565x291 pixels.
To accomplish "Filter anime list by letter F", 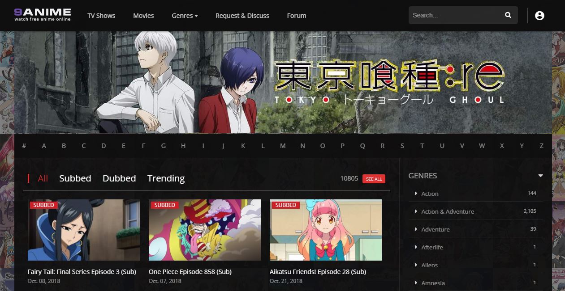I will (143, 146).
